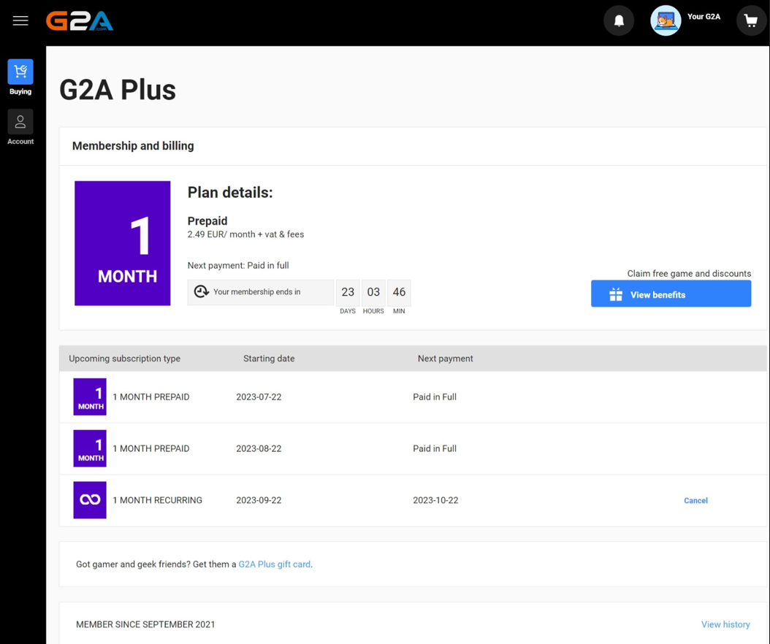Open notifications via the bell icon
The width and height of the screenshot is (770, 644).
619,20
